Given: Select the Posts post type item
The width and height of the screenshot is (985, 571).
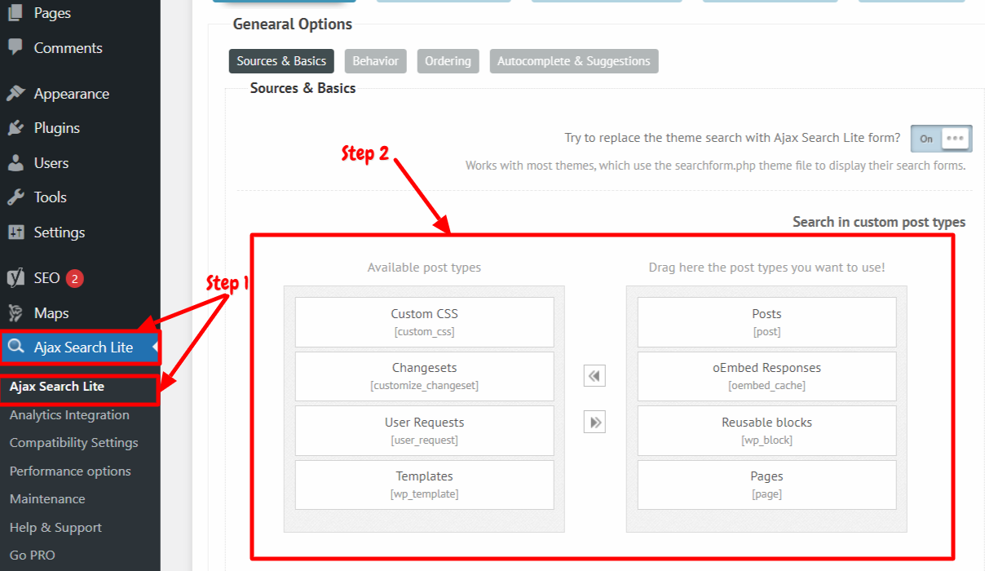Looking at the screenshot, I should (766, 322).
